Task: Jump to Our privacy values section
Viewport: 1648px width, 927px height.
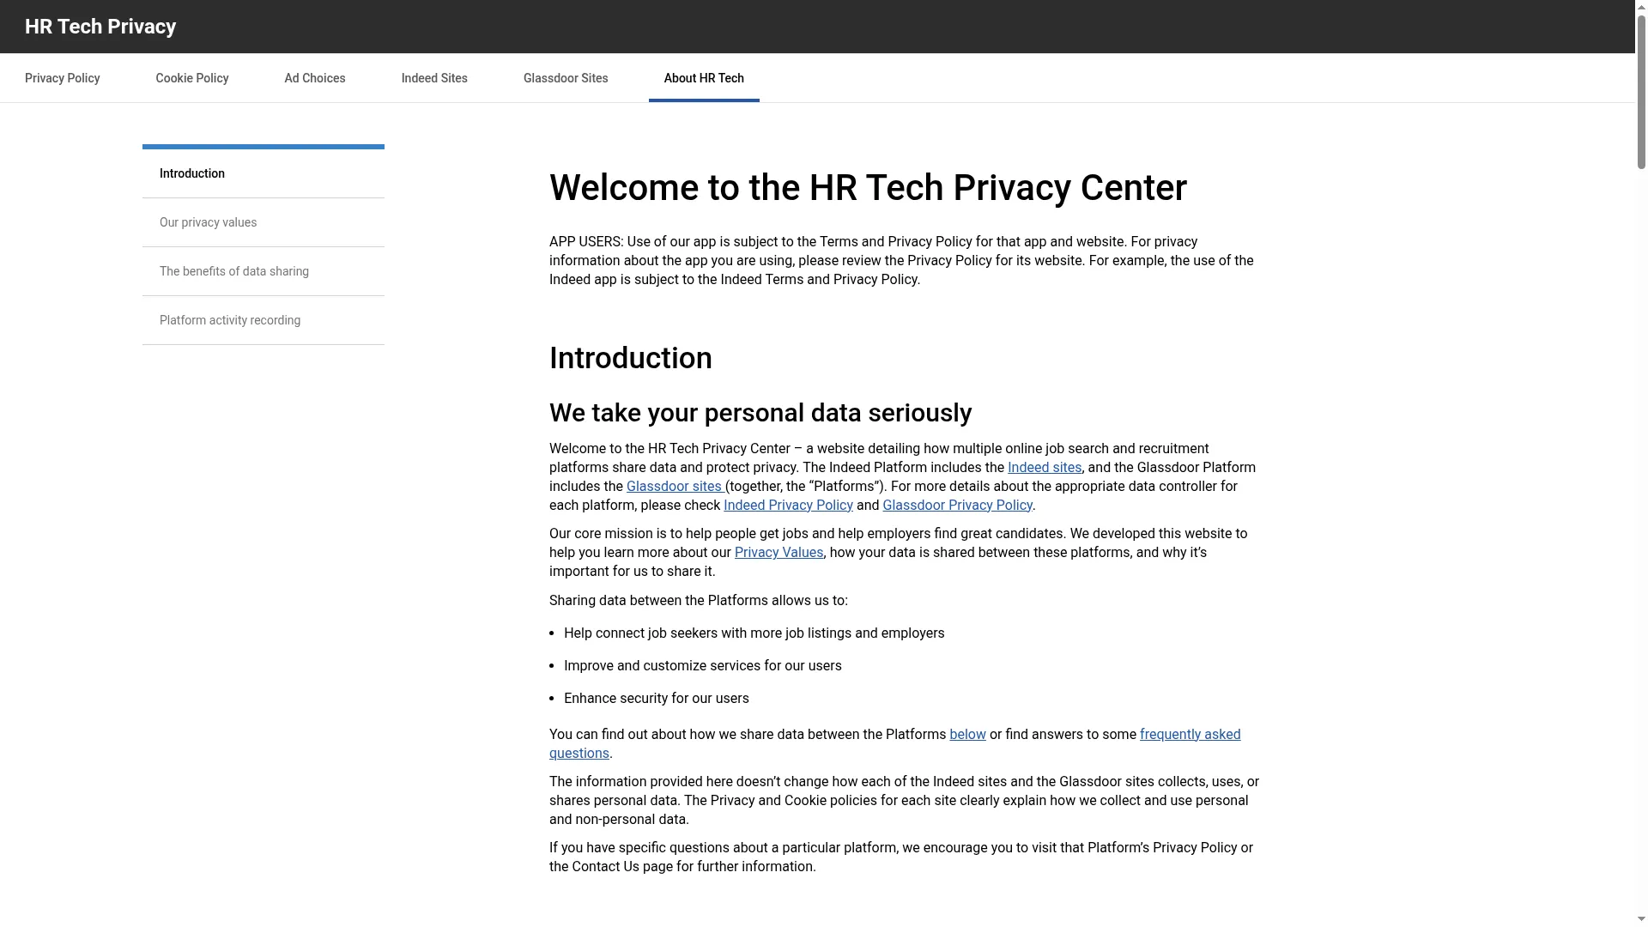Action: (264, 222)
